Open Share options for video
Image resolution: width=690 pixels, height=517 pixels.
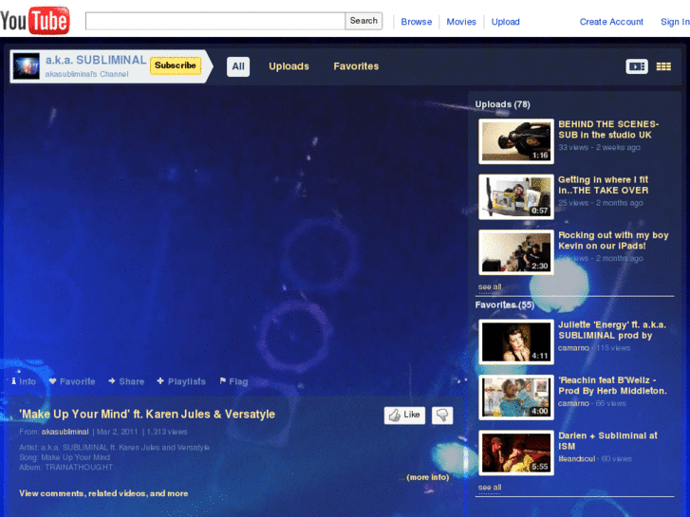coord(126,381)
